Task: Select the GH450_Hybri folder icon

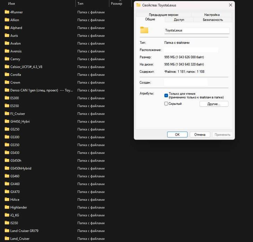Action: coord(7,121)
